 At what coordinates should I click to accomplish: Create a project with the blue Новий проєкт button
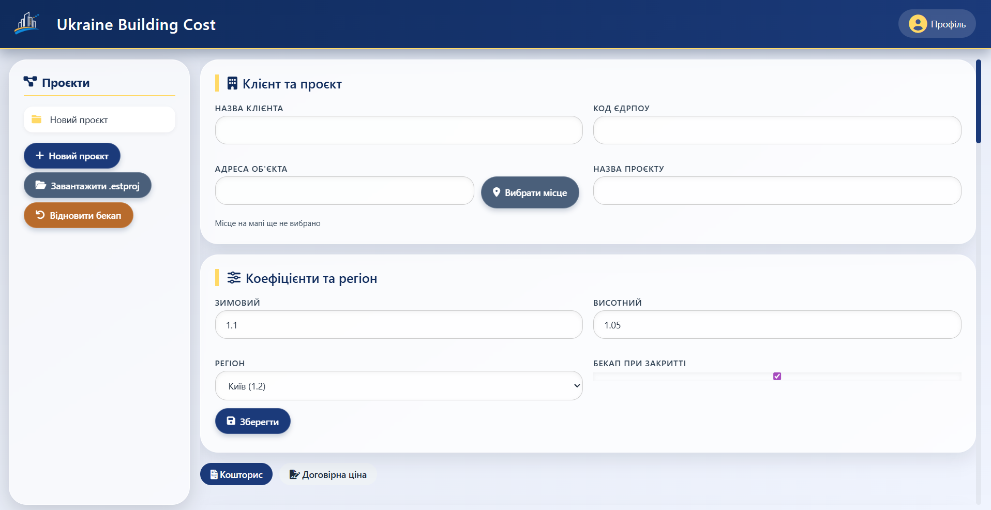[x=72, y=156]
